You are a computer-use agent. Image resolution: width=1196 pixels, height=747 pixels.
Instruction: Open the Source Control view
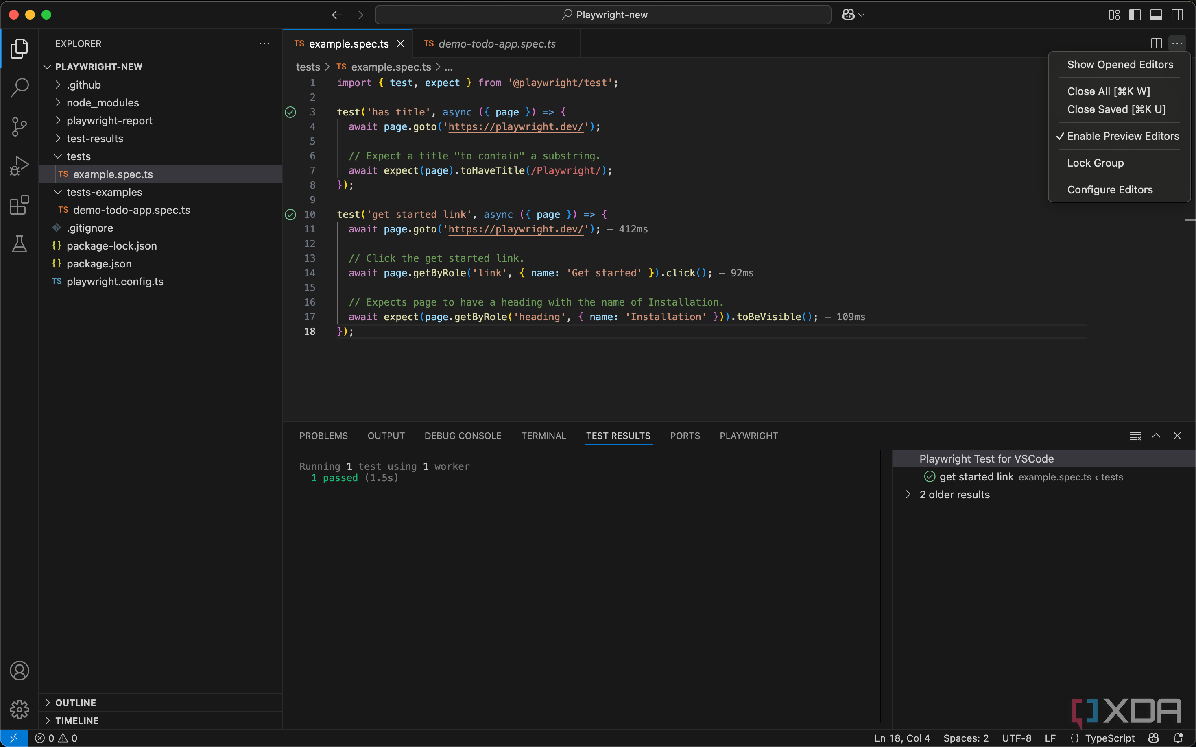(x=19, y=126)
